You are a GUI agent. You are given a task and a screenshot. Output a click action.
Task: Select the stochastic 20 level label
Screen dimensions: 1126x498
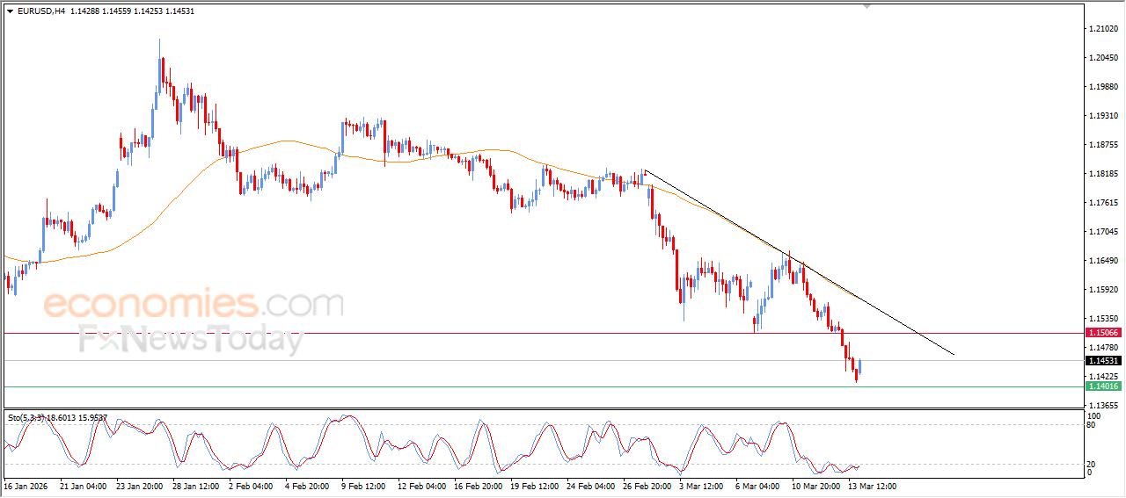pyautogui.click(x=1092, y=464)
